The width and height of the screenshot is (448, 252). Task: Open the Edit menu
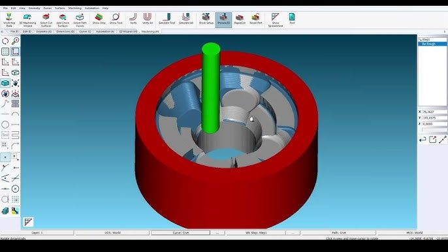(x=14, y=8)
